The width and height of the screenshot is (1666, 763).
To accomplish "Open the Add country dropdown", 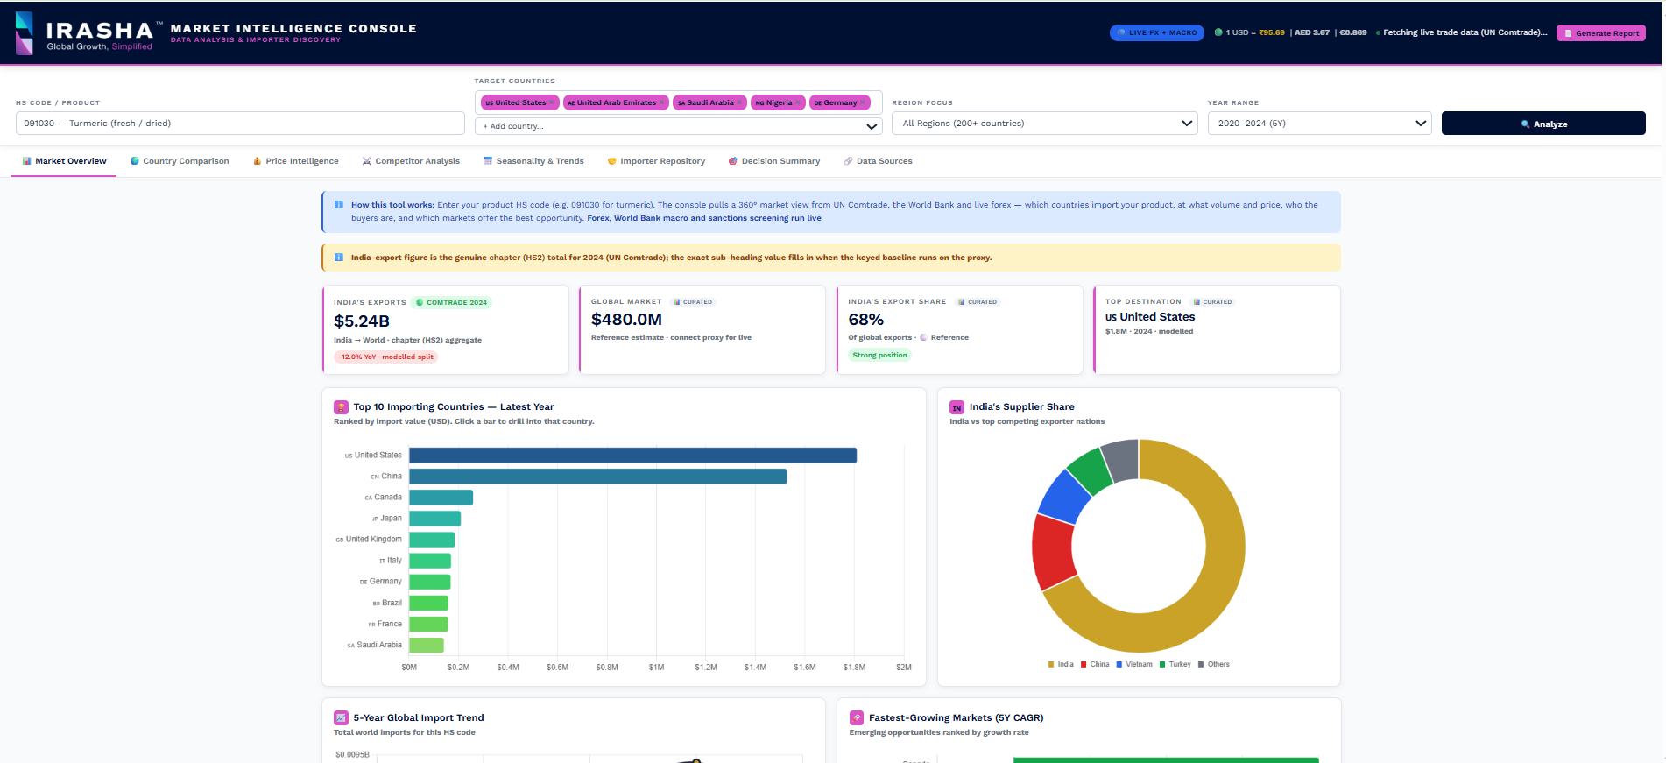I will click(x=678, y=126).
